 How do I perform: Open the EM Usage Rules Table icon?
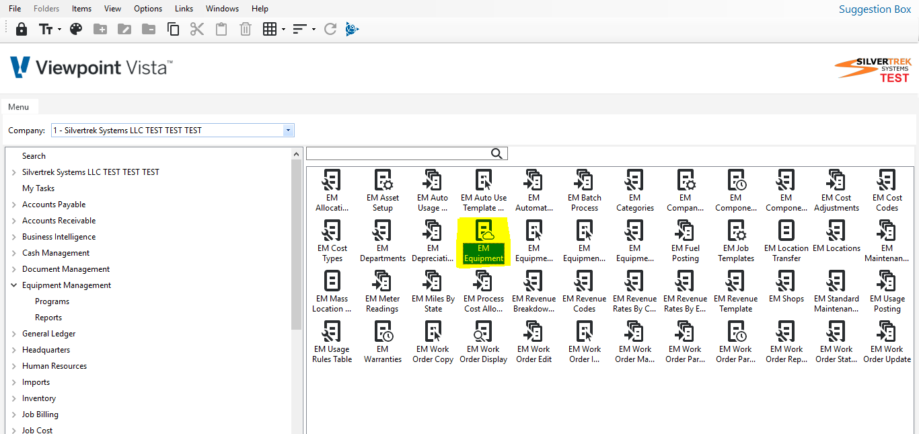(332, 342)
